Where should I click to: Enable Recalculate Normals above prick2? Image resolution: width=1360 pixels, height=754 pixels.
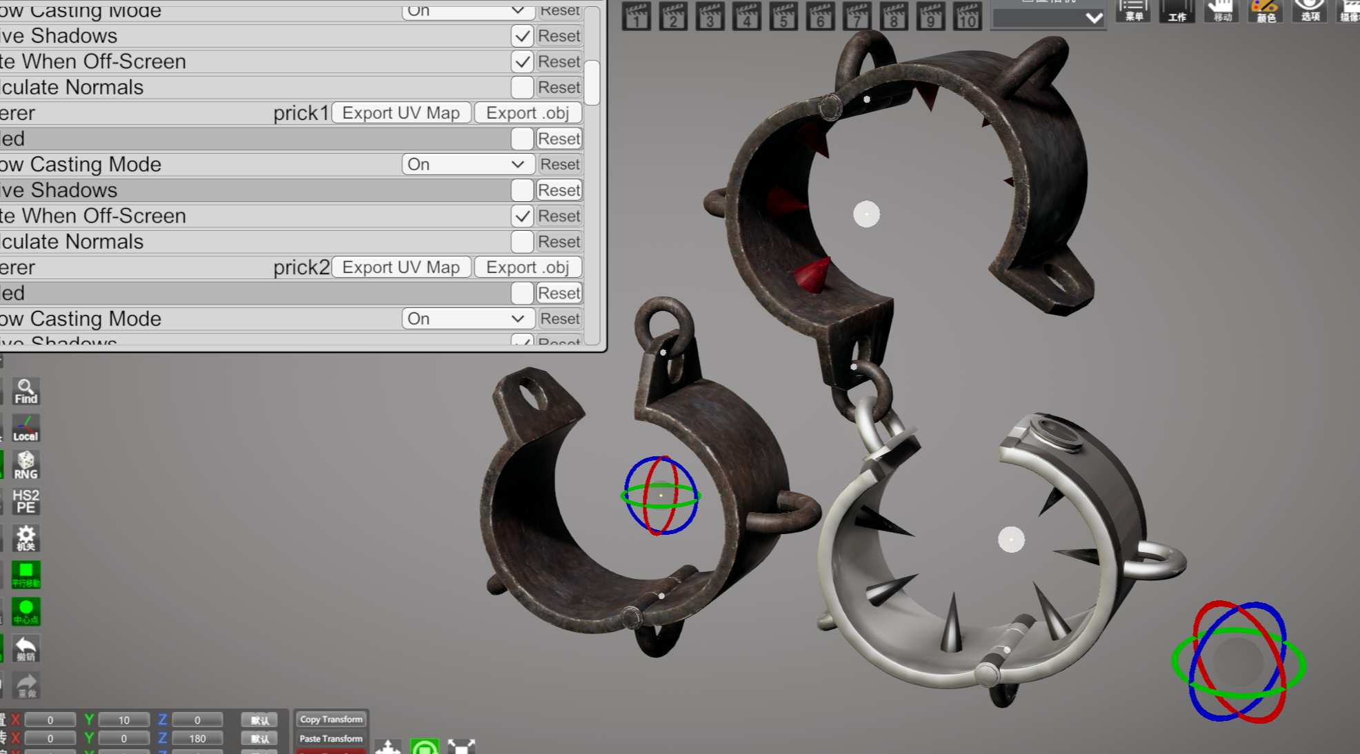[x=523, y=242]
